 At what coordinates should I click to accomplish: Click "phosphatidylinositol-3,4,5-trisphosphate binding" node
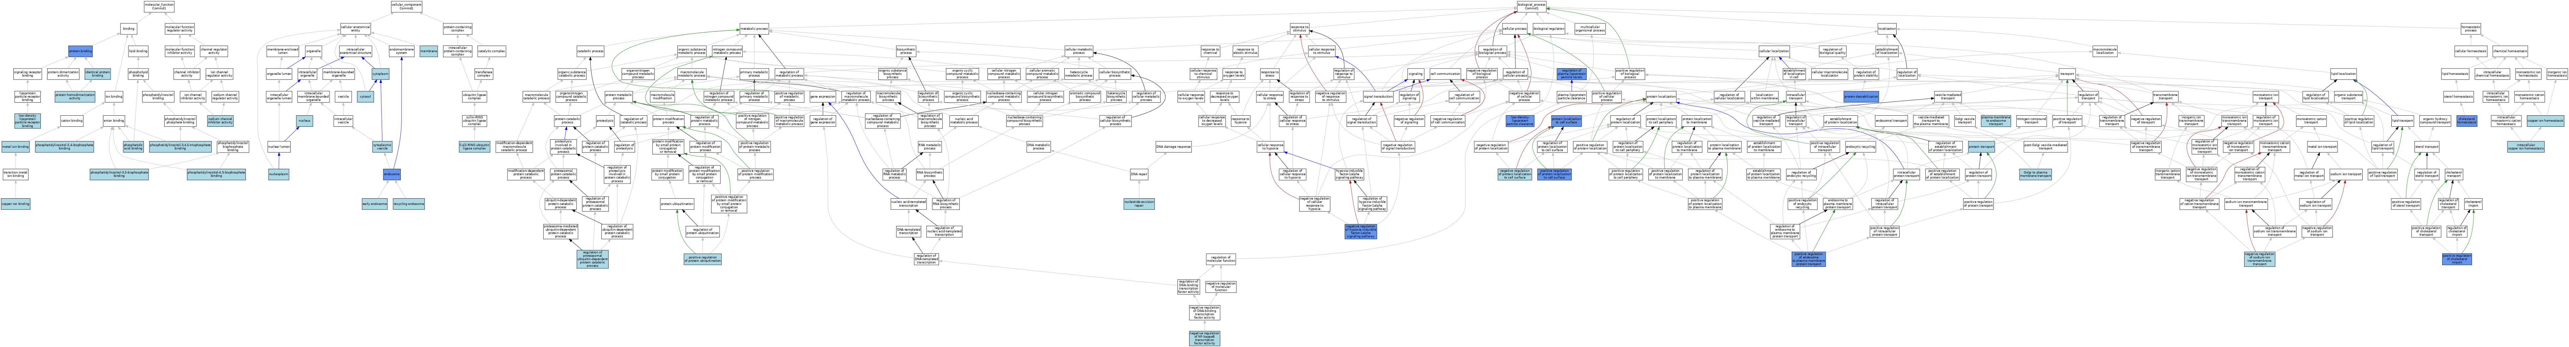click(181, 146)
